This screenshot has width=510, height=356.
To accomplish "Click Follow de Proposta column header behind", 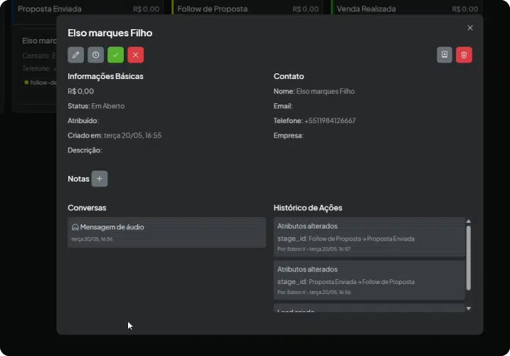I will click(212, 9).
